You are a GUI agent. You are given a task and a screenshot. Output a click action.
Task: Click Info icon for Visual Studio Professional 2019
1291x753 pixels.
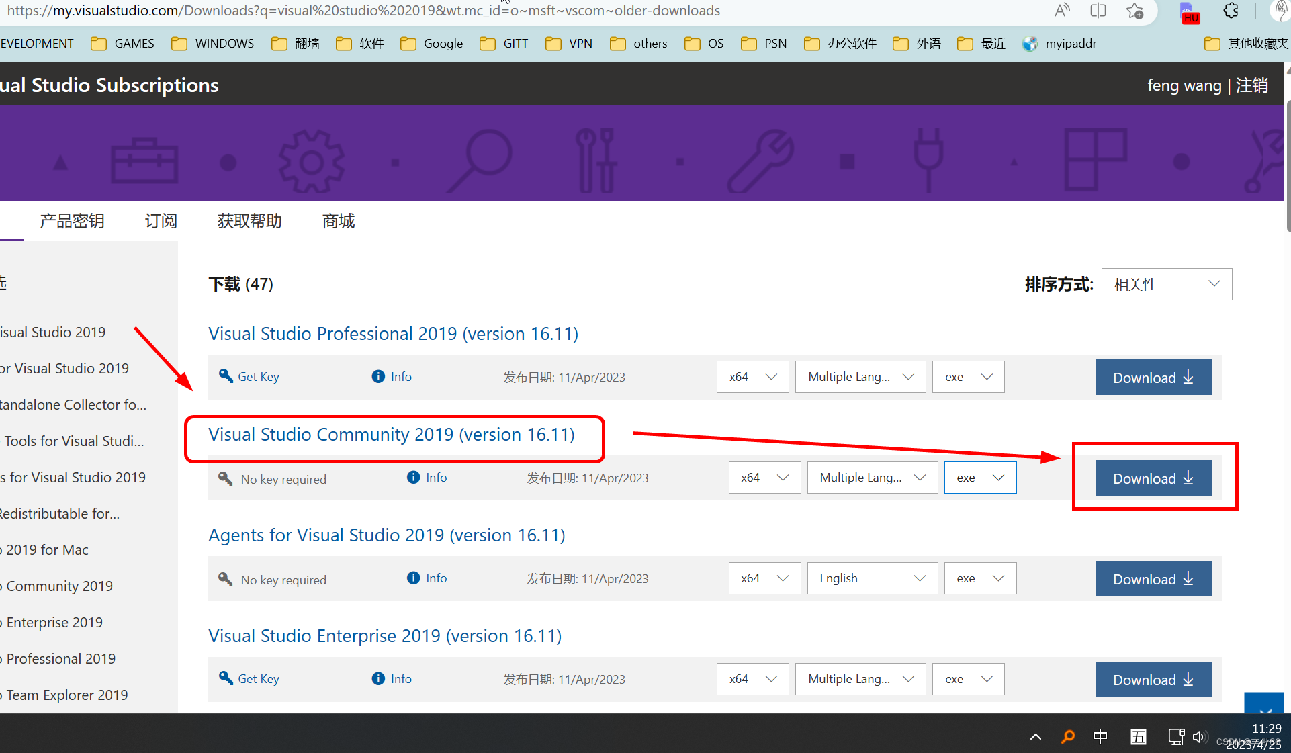378,377
